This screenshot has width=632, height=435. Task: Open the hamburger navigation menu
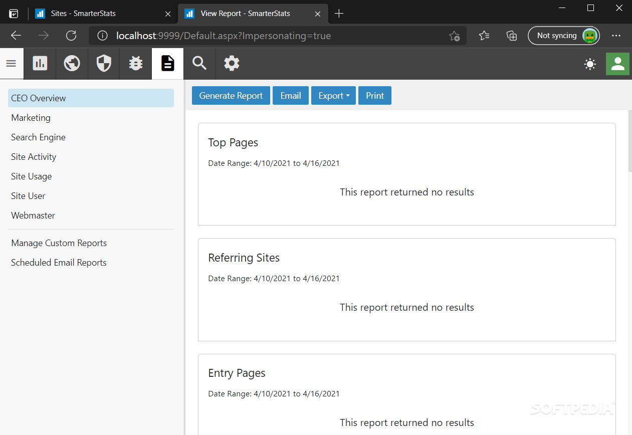coord(11,64)
